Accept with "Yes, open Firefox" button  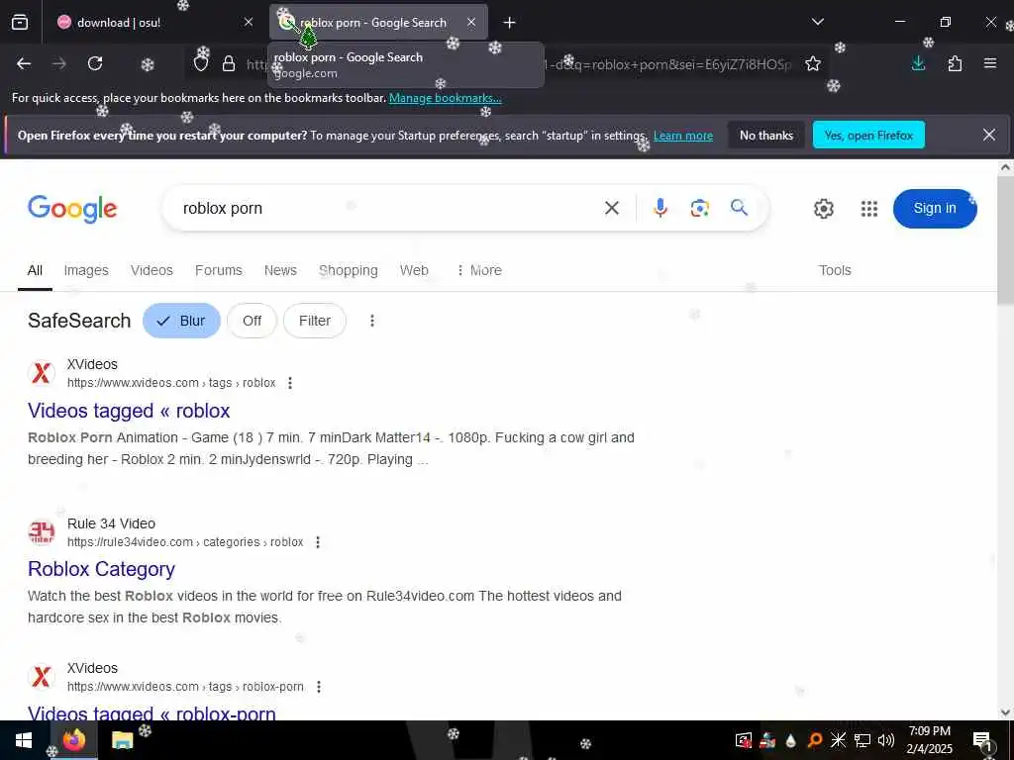click(868, 135)
